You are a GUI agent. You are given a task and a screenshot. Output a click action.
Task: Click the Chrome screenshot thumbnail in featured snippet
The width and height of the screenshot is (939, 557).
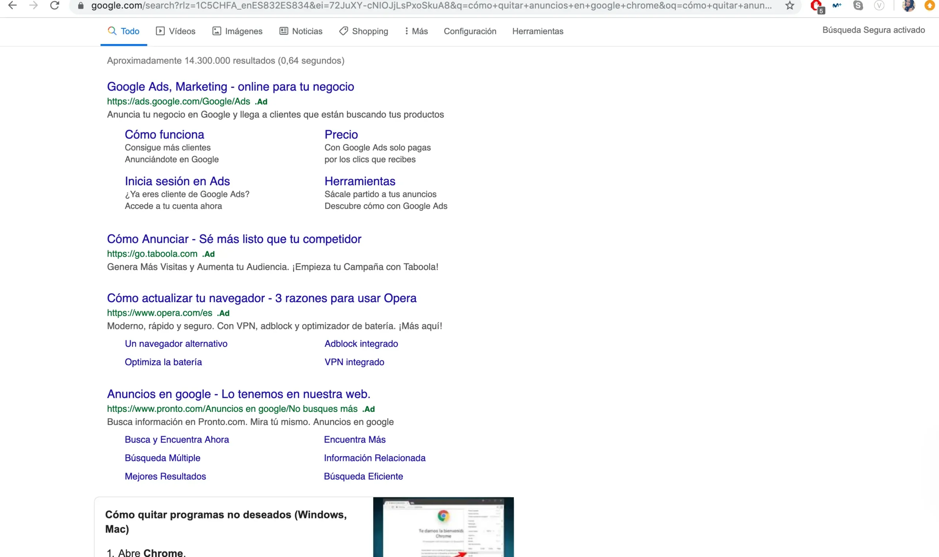point(443,527)
